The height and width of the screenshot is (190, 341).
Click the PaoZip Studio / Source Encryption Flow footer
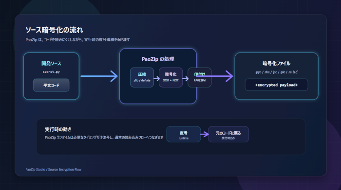coord(53,170)
